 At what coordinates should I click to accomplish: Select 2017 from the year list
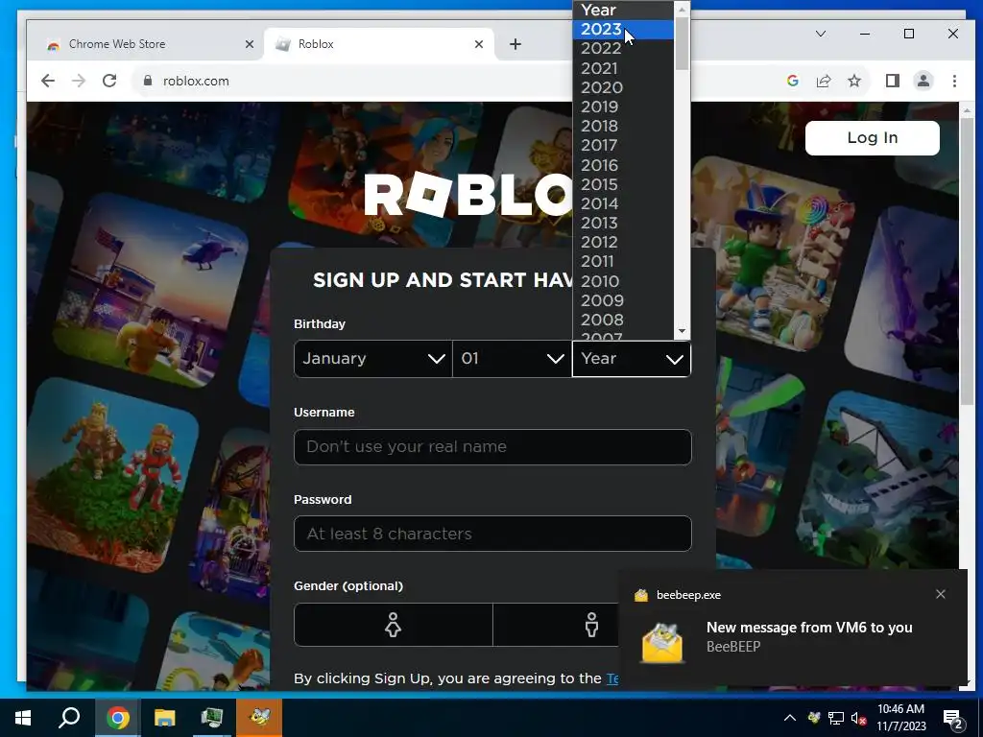pyautogui.click(x=623, y=146)
